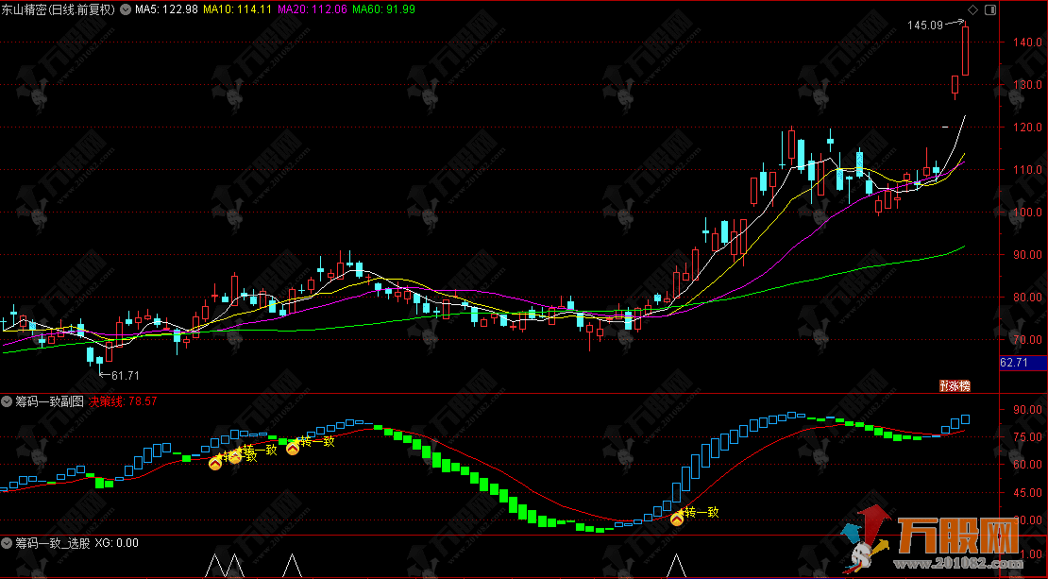
Task: Click the 70.00 price axis label
Action: [1027, 340]
